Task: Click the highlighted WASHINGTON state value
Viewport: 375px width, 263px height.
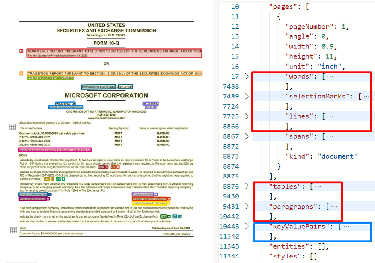Action: point(65,104)
